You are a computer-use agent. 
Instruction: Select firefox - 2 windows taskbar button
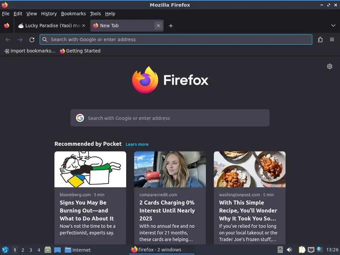(x=162, y=250)
